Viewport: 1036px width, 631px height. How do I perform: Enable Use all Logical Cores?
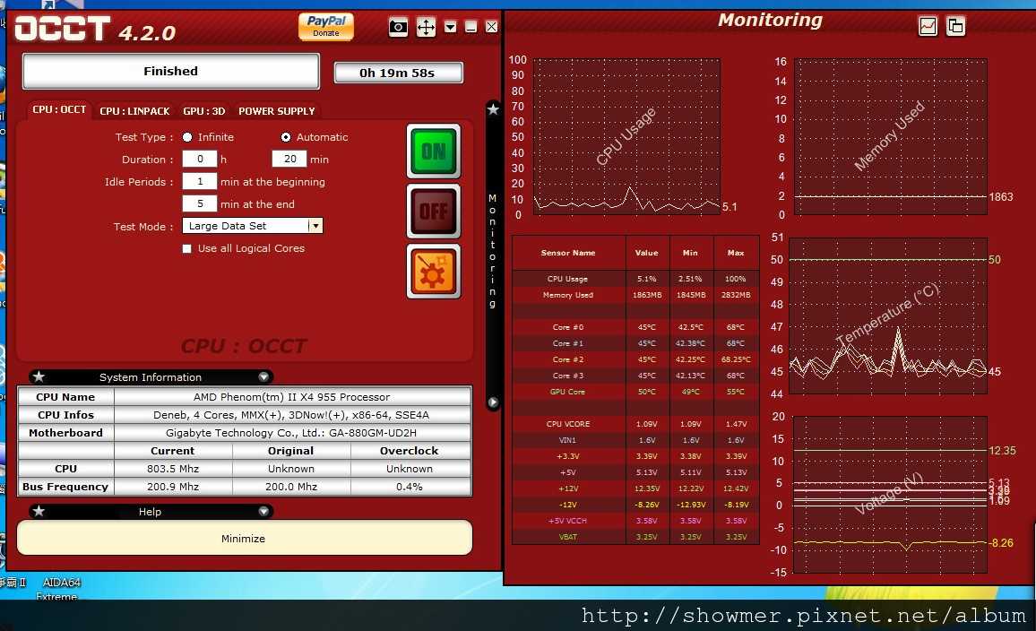187,248
